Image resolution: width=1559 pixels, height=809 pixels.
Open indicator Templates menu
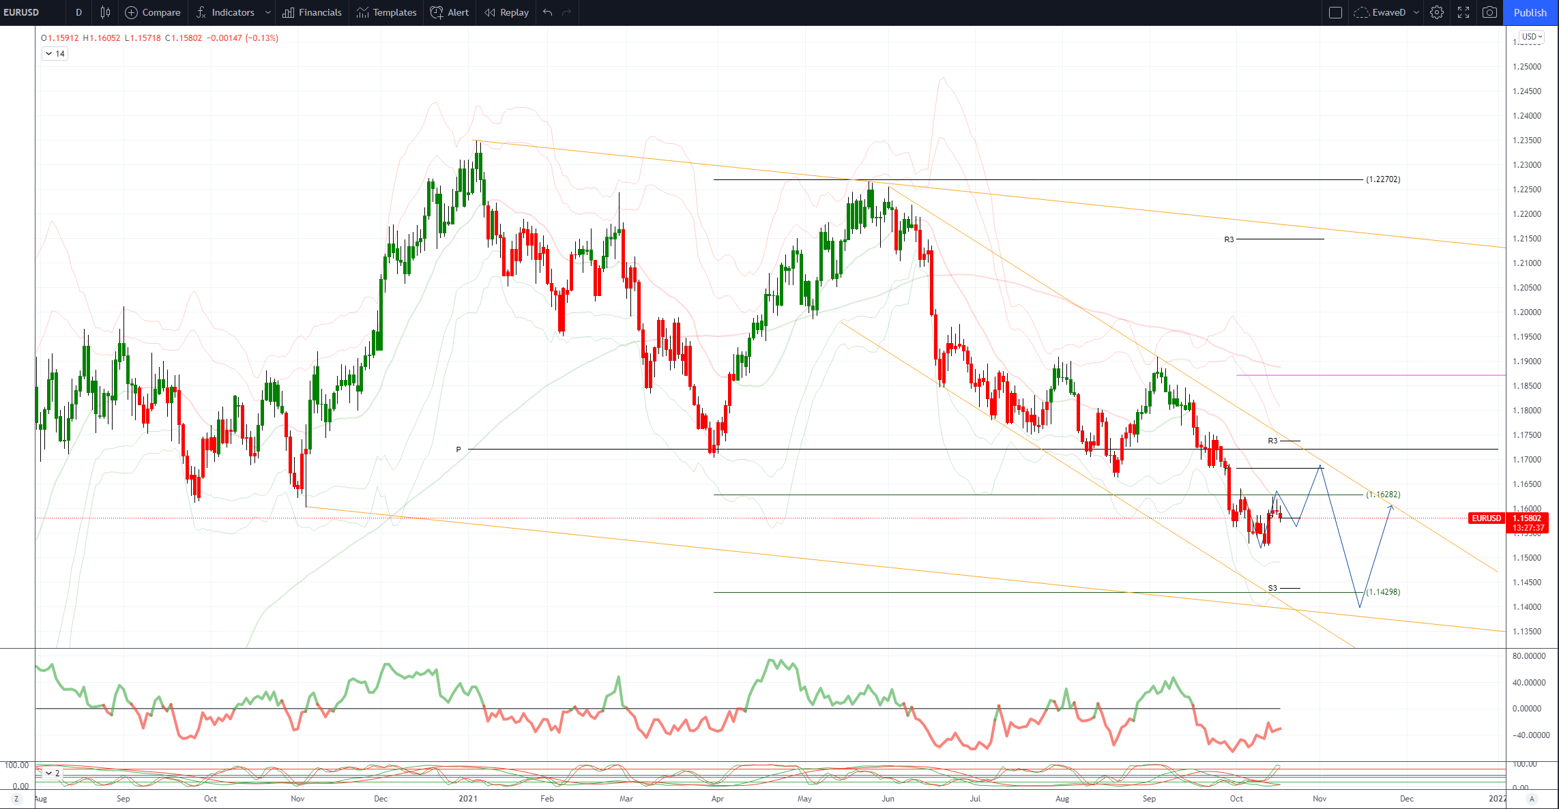click(386, 12)
